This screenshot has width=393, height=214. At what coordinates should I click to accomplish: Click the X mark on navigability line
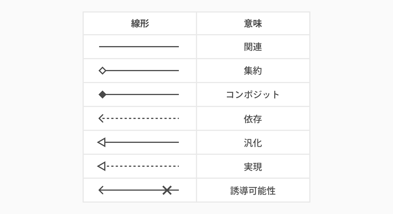(x=167, y=190)
